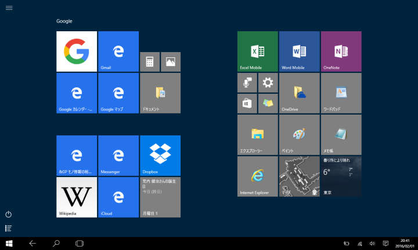Open the OneDrive tile
418x250 pixels.
tap(300, 93)
